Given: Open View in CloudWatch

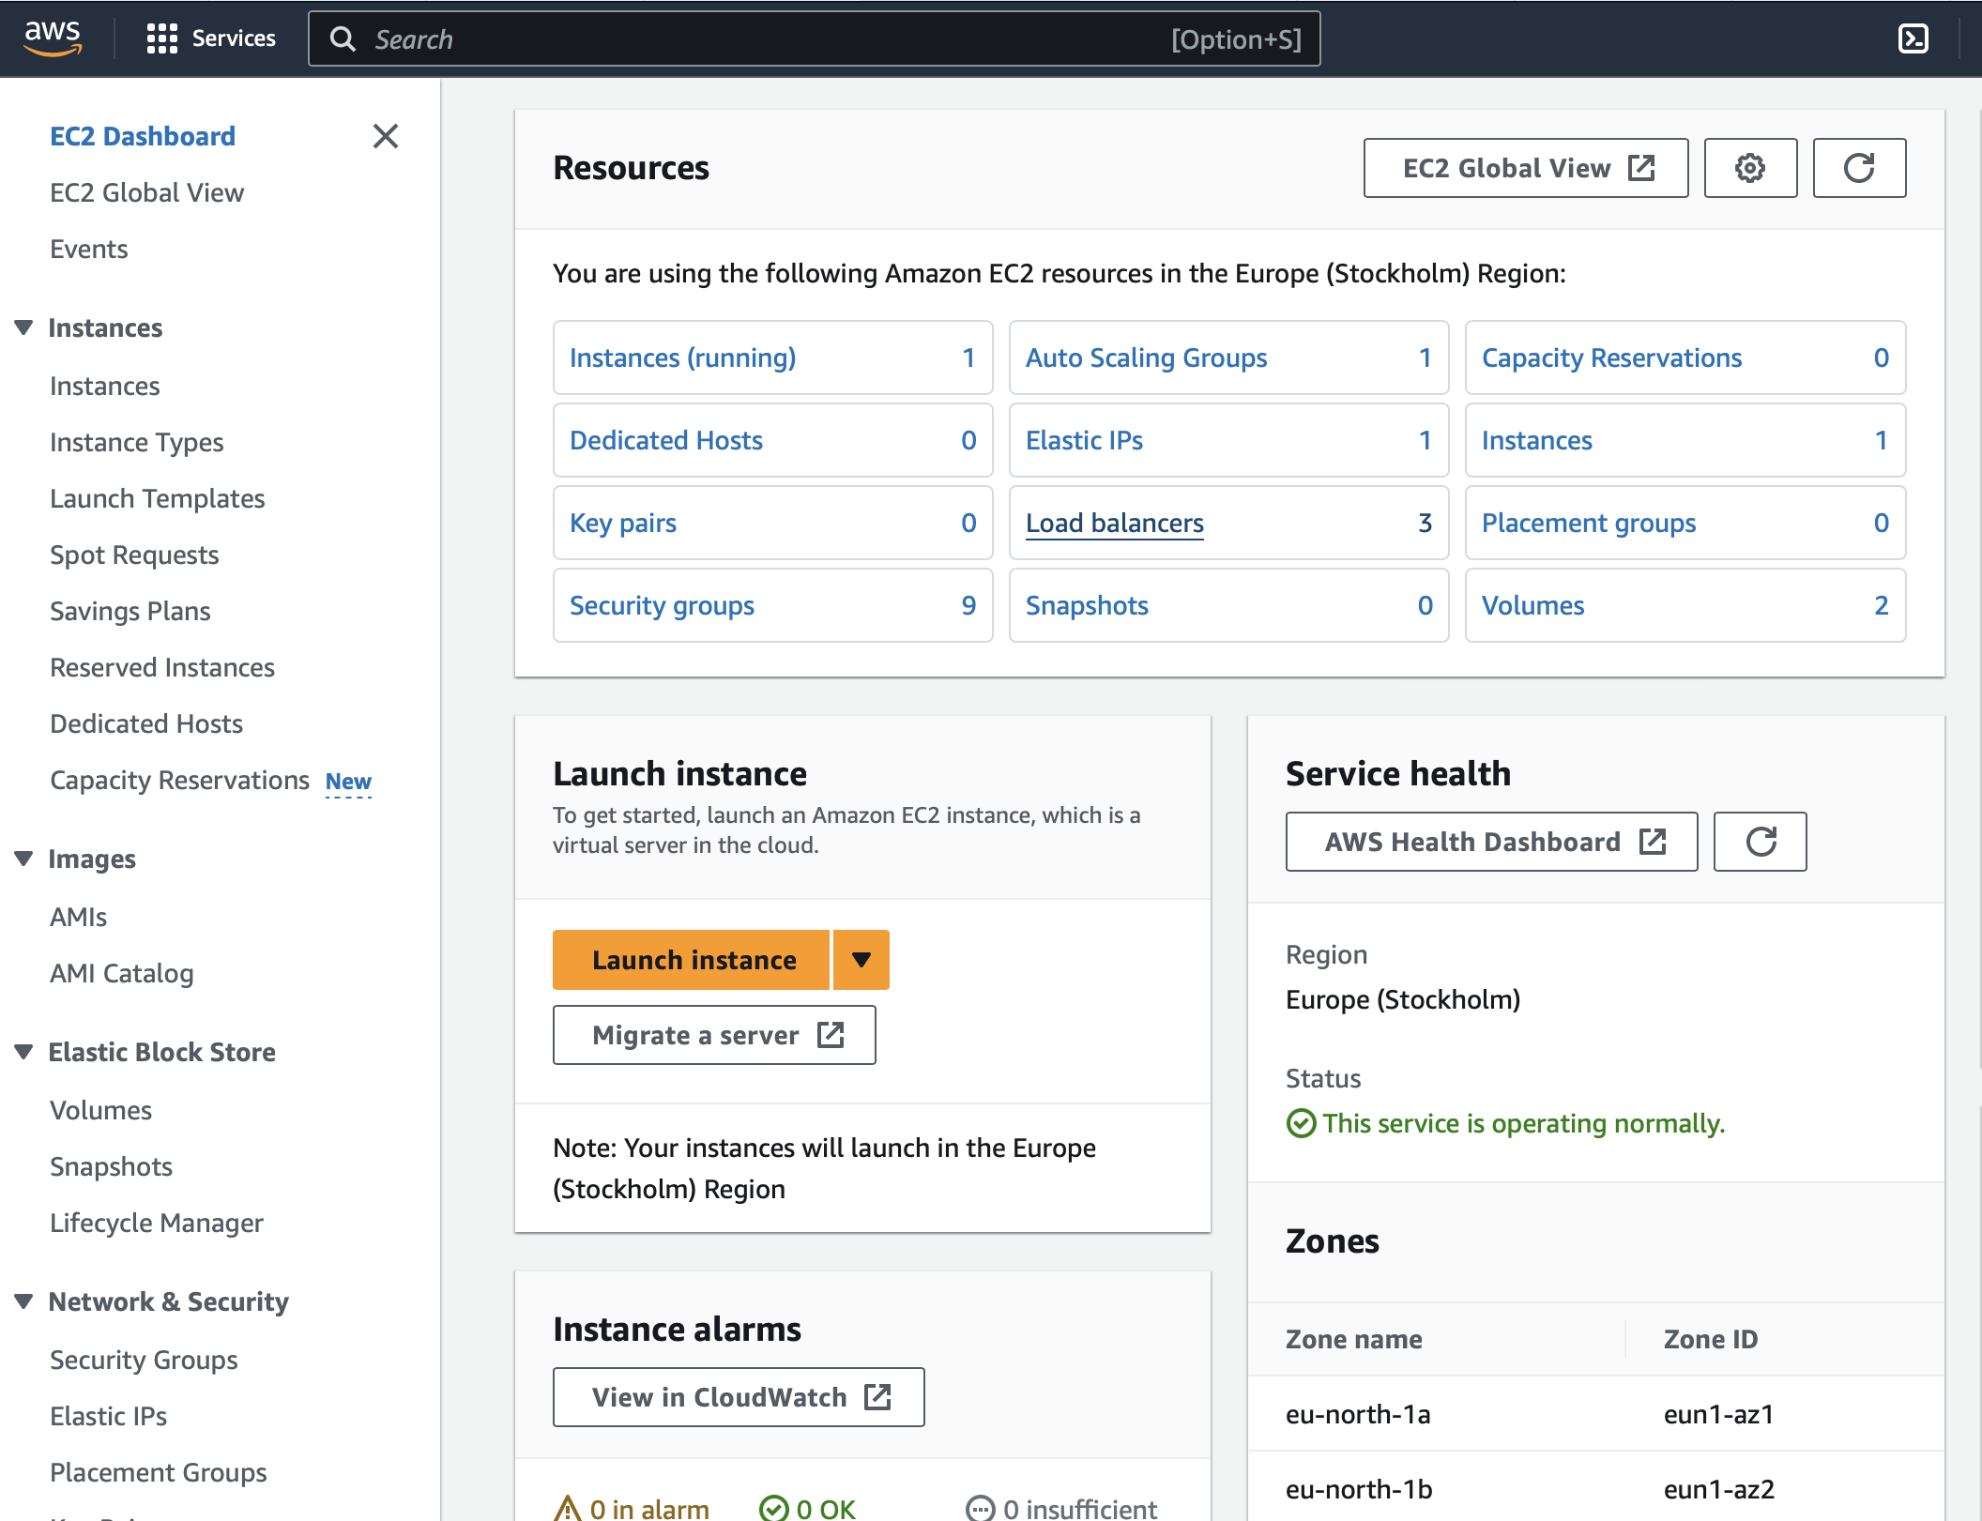Looking at the screenshot, I should point(739,1397).
